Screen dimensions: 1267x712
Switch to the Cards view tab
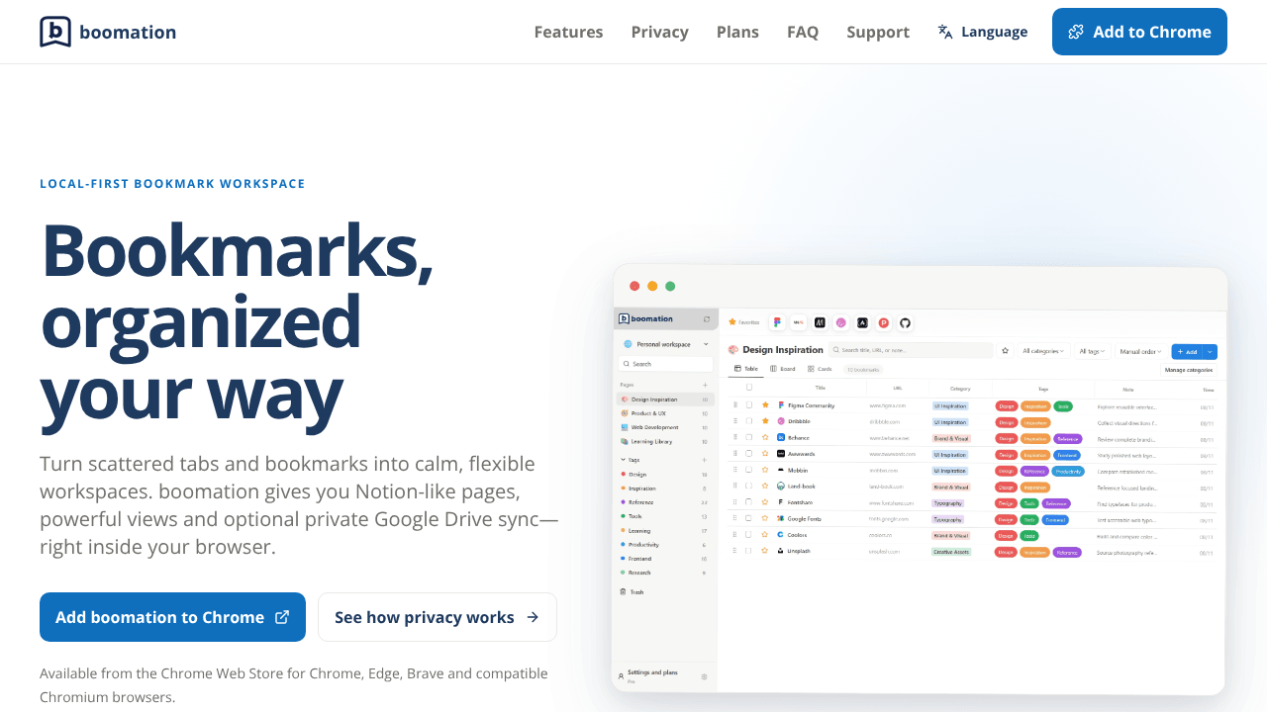[820, 369]
